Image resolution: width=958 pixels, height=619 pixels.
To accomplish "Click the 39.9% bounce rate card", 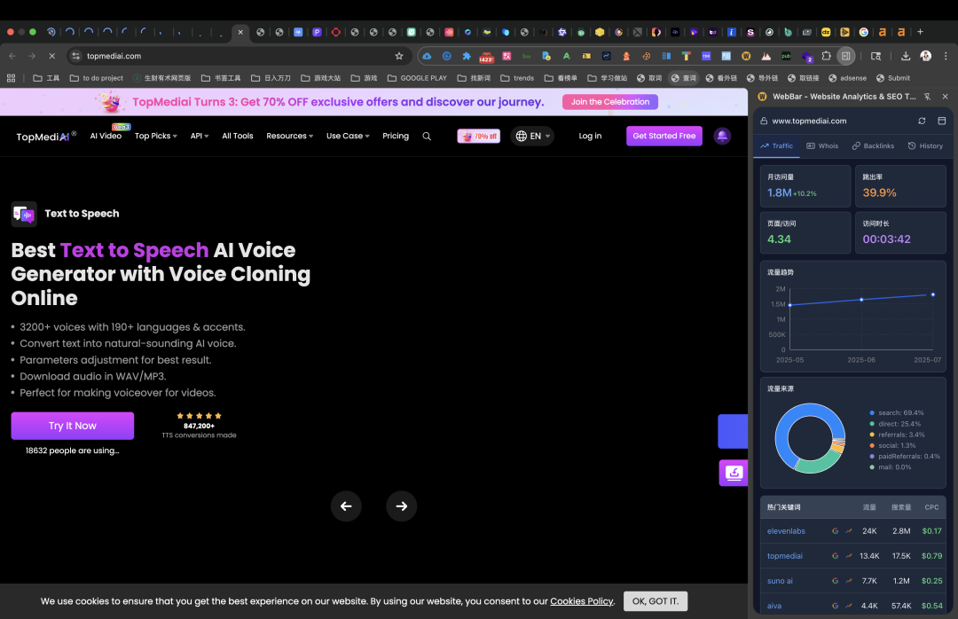I will click(x=900, y=186).
